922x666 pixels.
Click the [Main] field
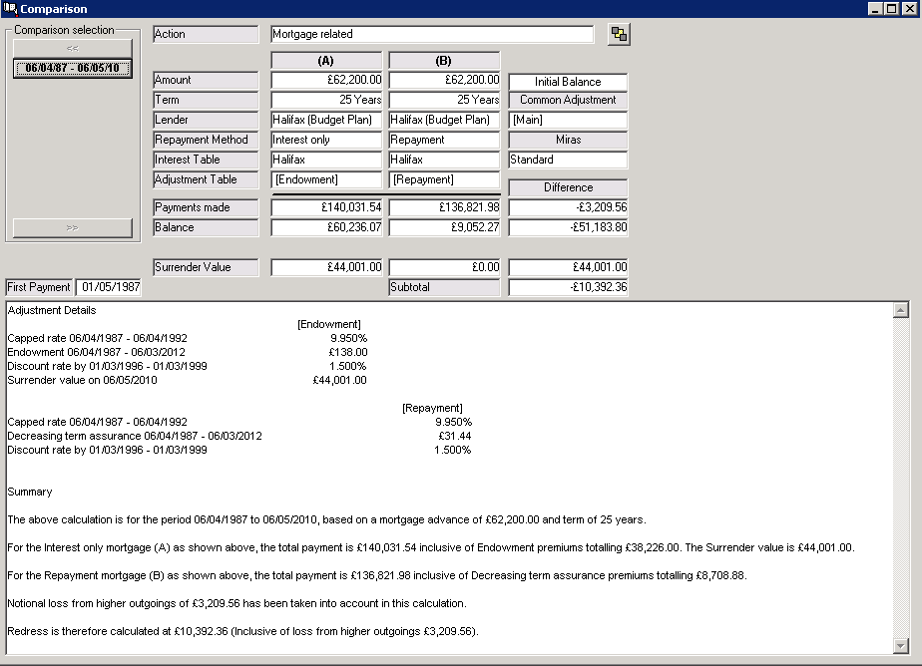point(568,120)
